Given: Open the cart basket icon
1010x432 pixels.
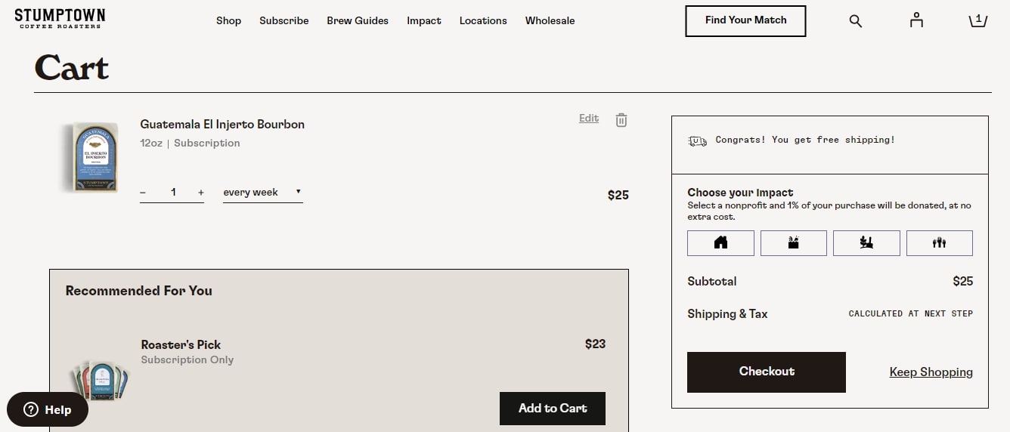Looking at the screenshot, I should pyautogui.click(x=978, y=20).
